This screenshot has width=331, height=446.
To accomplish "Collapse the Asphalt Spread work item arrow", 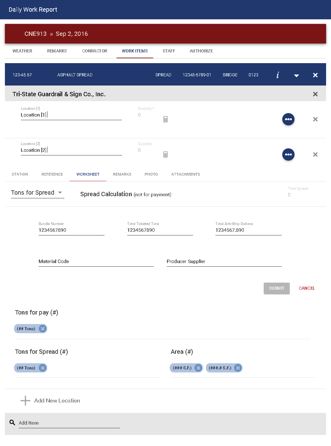I will [296, 75].
